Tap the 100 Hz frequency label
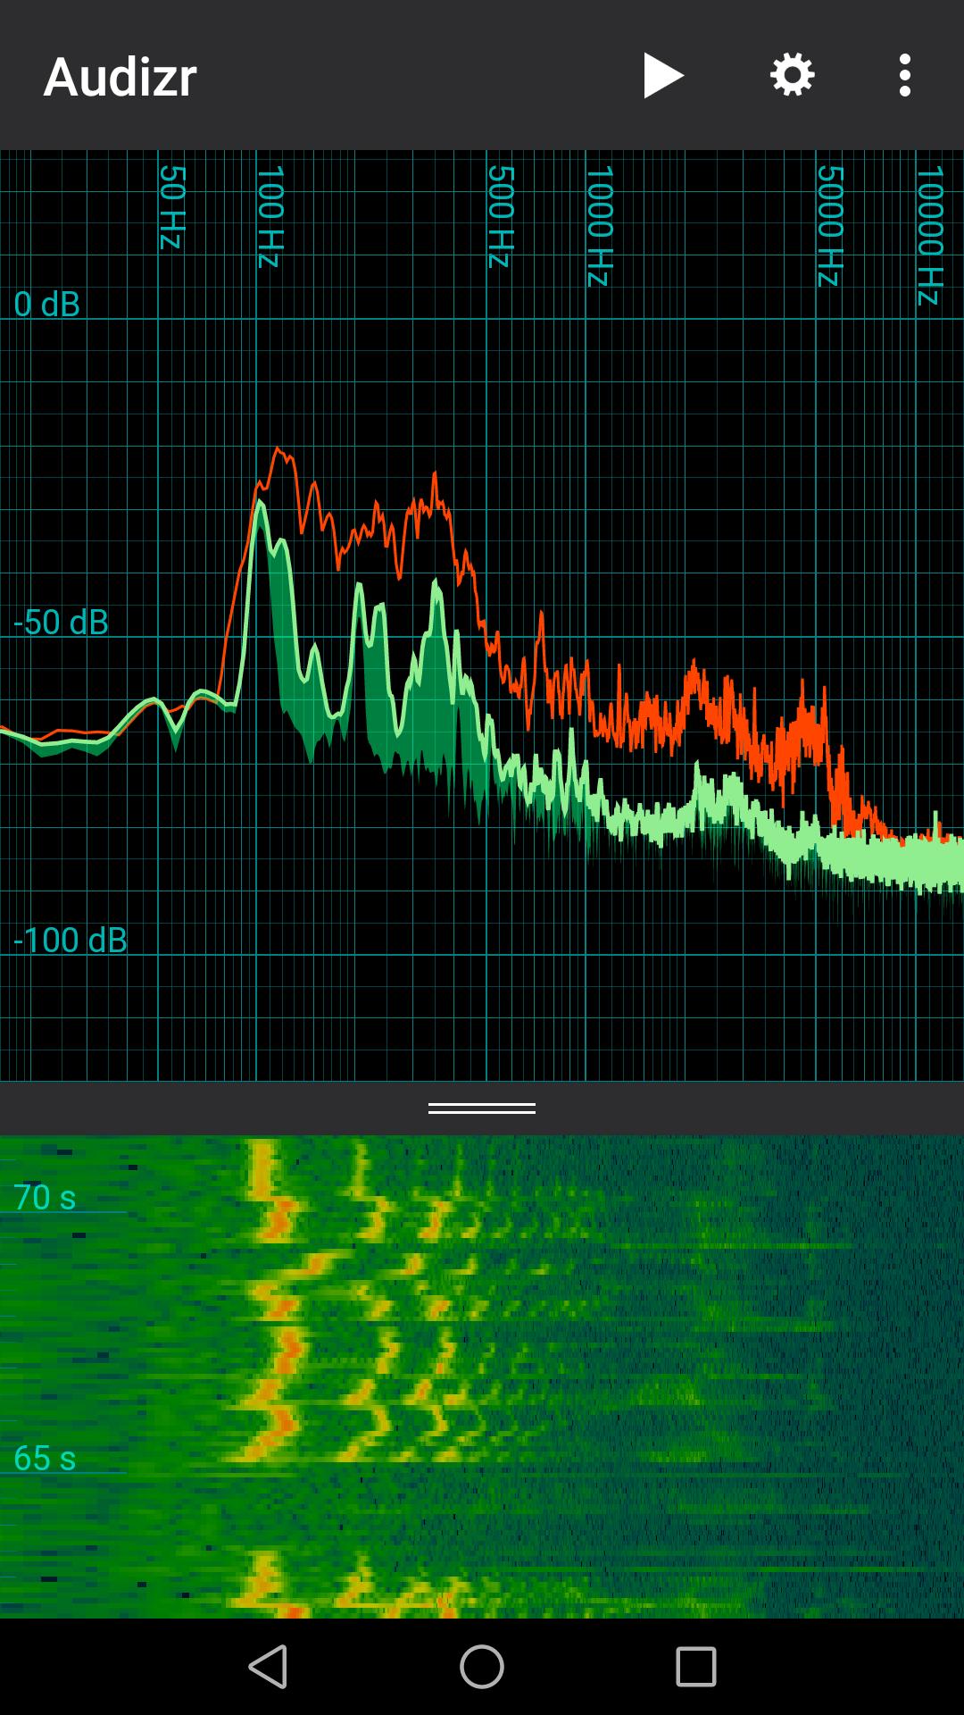Viewport: 964px width, 1715px height. pos(270,216)
